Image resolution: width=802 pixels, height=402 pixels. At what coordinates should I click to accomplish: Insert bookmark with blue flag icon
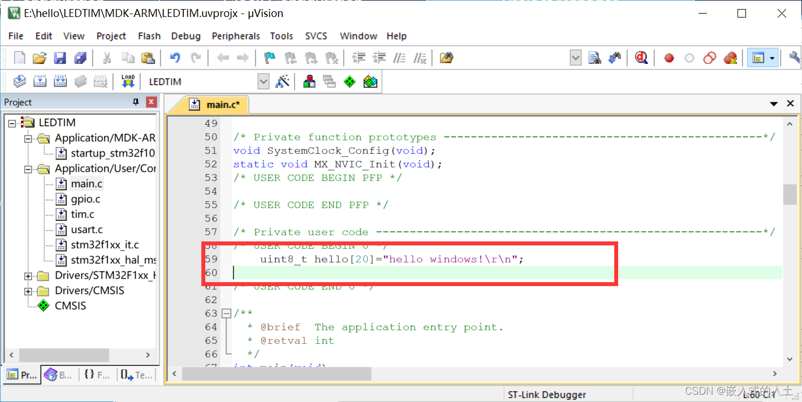pyautogui.click(x=269, y=58)
